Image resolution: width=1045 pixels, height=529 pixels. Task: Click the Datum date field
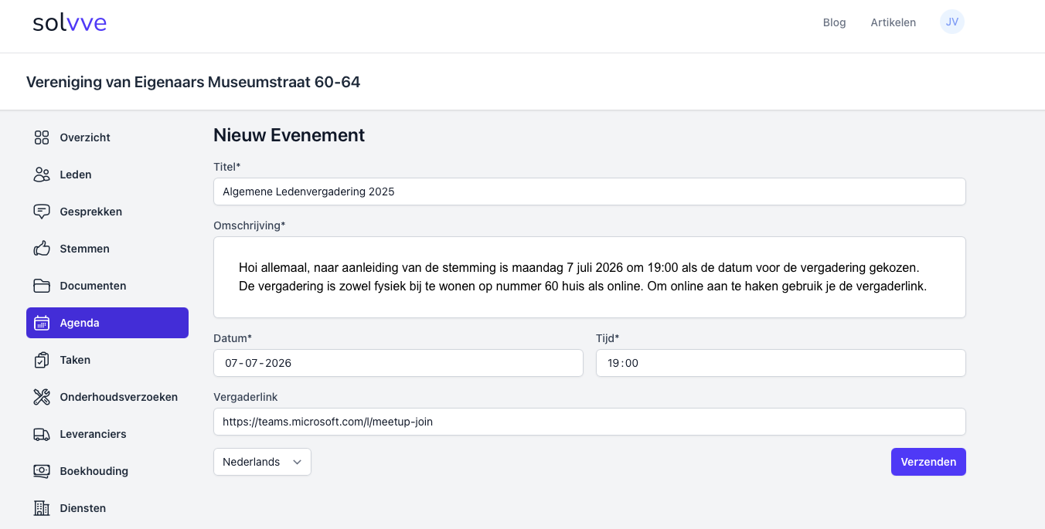[x=398, y=363]
